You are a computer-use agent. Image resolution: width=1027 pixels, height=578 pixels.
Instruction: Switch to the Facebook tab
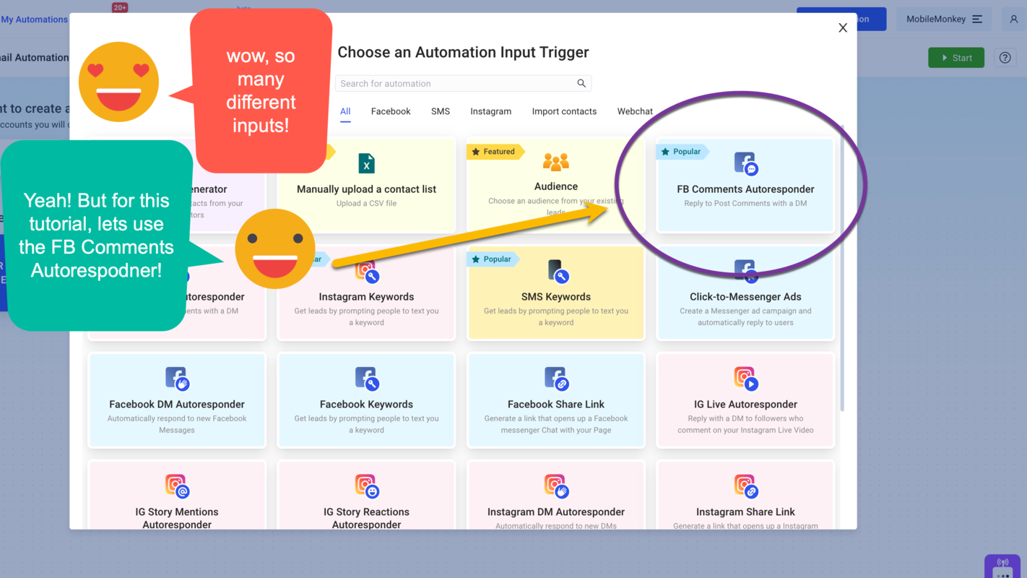pos(390,111)
